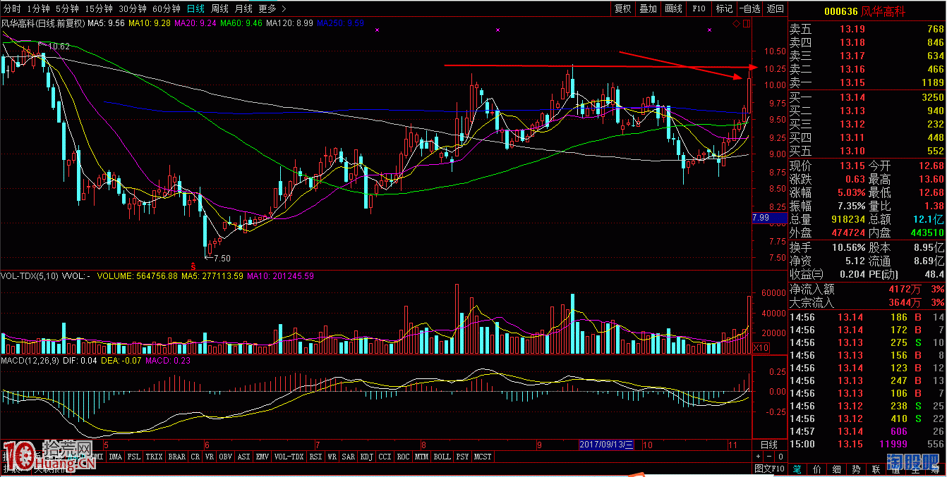The height and width of the screenshot is (477, 947).
Task: Switch to the 笔 tick detail tab
Action: 797,469
